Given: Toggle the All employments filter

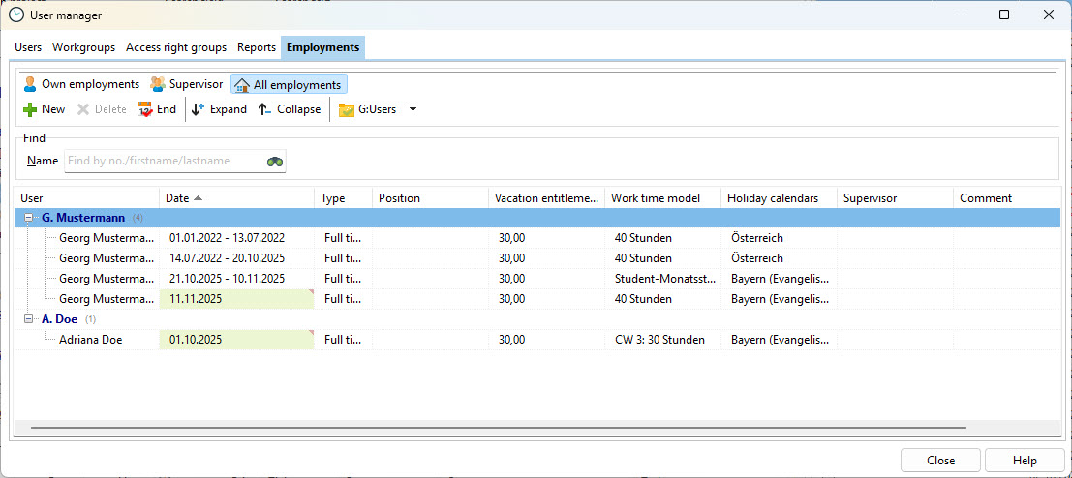Looking at the screenshot, I should [289, 85].
